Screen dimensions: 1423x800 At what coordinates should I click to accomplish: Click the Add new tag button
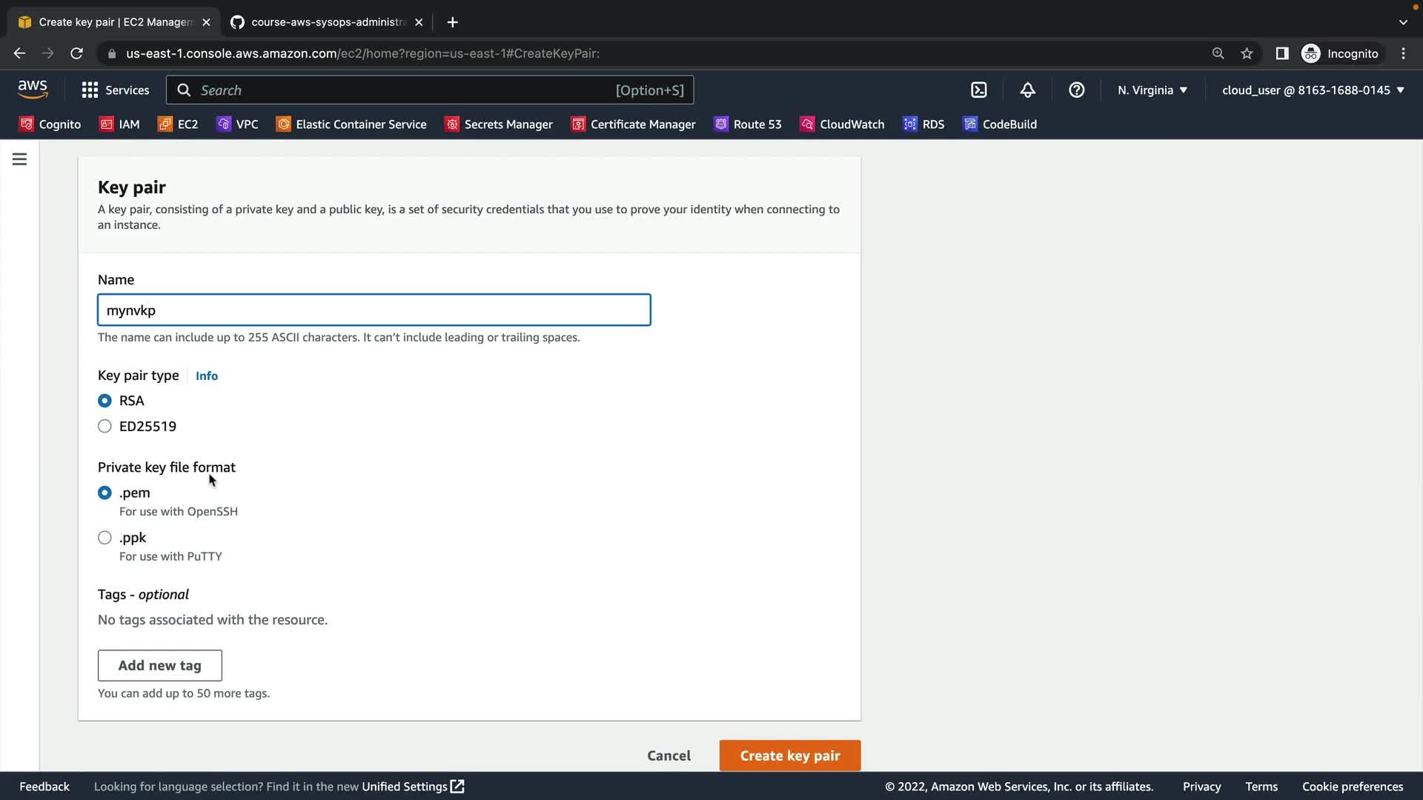pyautogui.click(x=159, y=665)
